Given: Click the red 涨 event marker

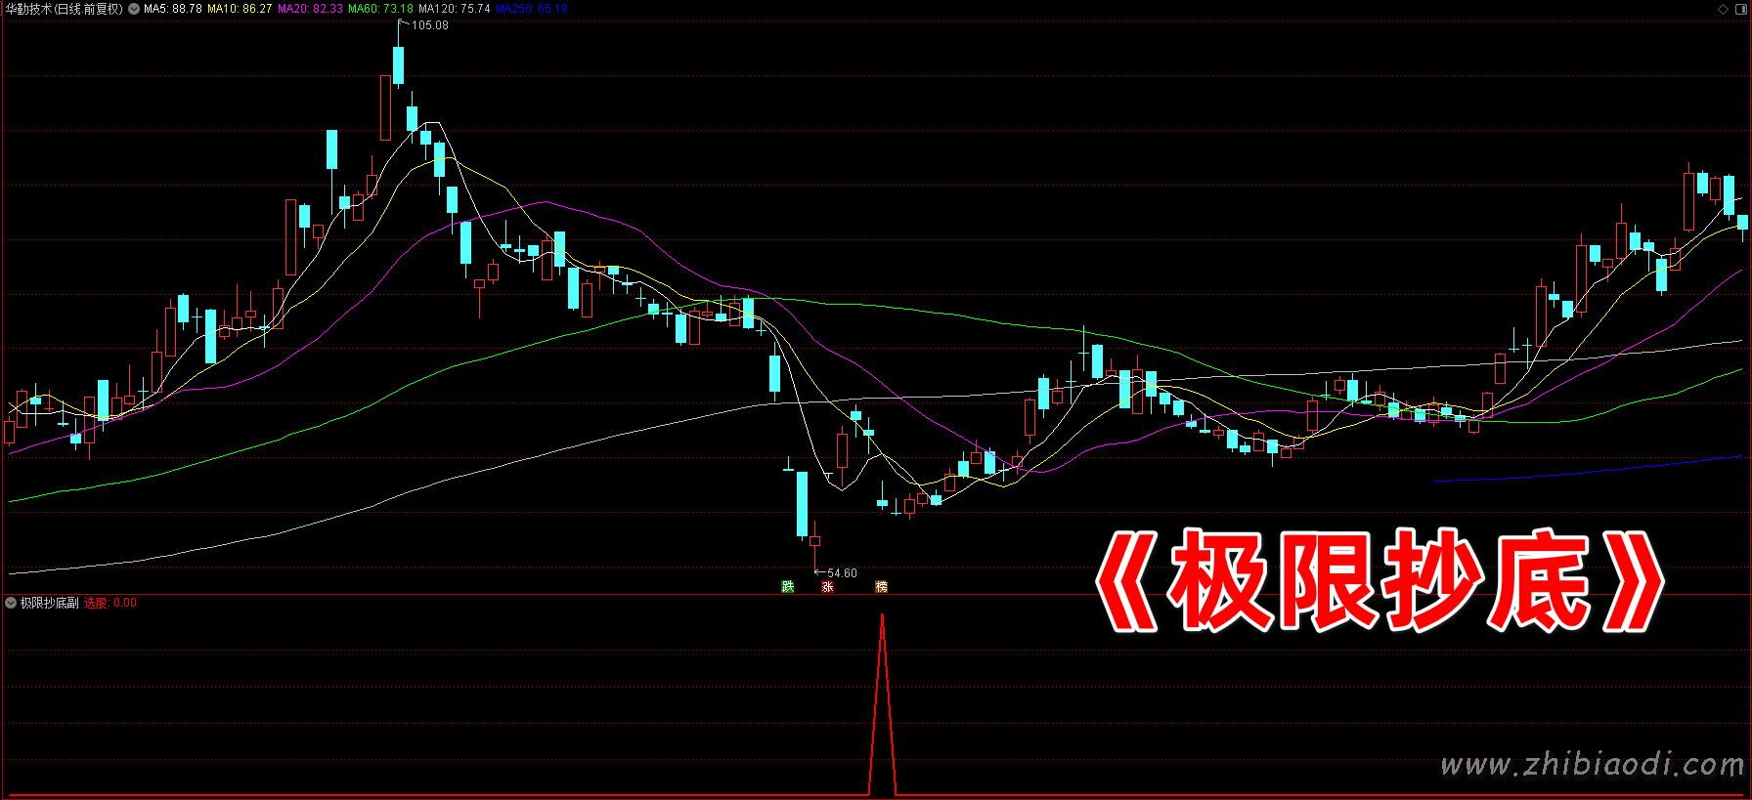Looking at the screenshot, I should (x=827, y=586).
